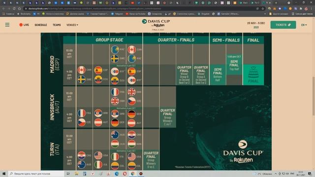Click Colombia flag in USA vs COL match
Viewport: 315px width, 177px height.
(131, 166)
